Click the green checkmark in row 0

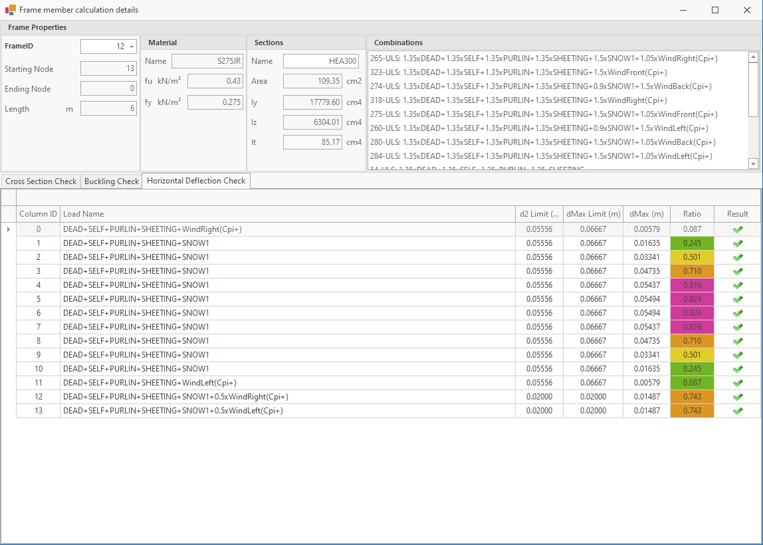(737, 229)
